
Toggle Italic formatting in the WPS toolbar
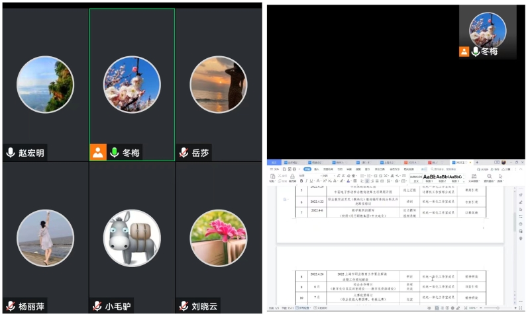pyautogui.click(x=307, y=180)
